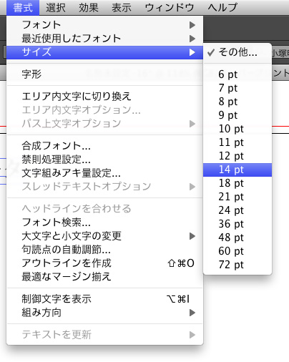Image resolution: width=289 pixels, height=362 pixels.
Task: Choose the checked その他... size option
Action: [237, 52]
